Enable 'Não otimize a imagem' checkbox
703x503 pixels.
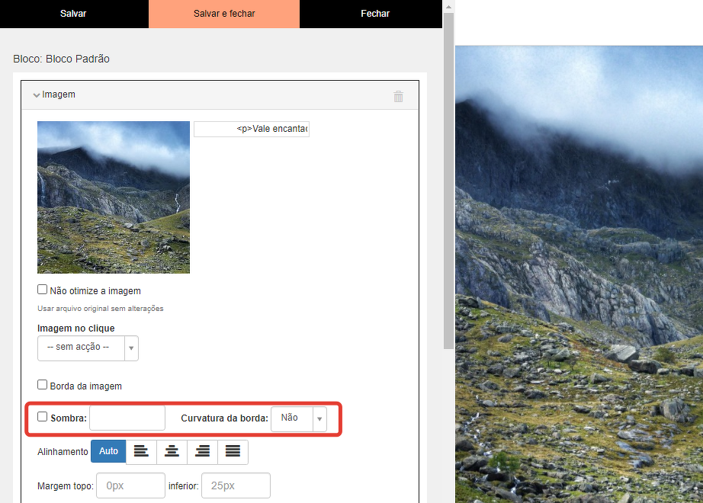click(x=43, y=290)
